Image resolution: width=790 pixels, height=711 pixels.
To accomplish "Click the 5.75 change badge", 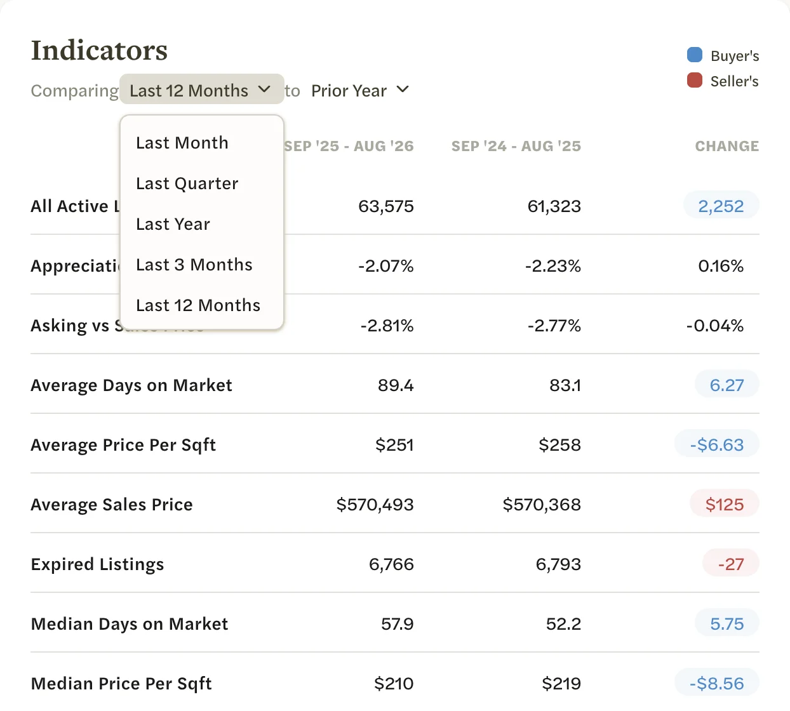I will (x=726, y=623).
